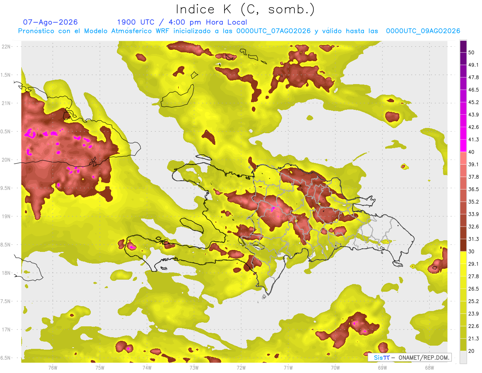The height and width of the screenshot is (373, 482).
Task: Click the colorbar value 47.8
Action: tap(474, 77)
